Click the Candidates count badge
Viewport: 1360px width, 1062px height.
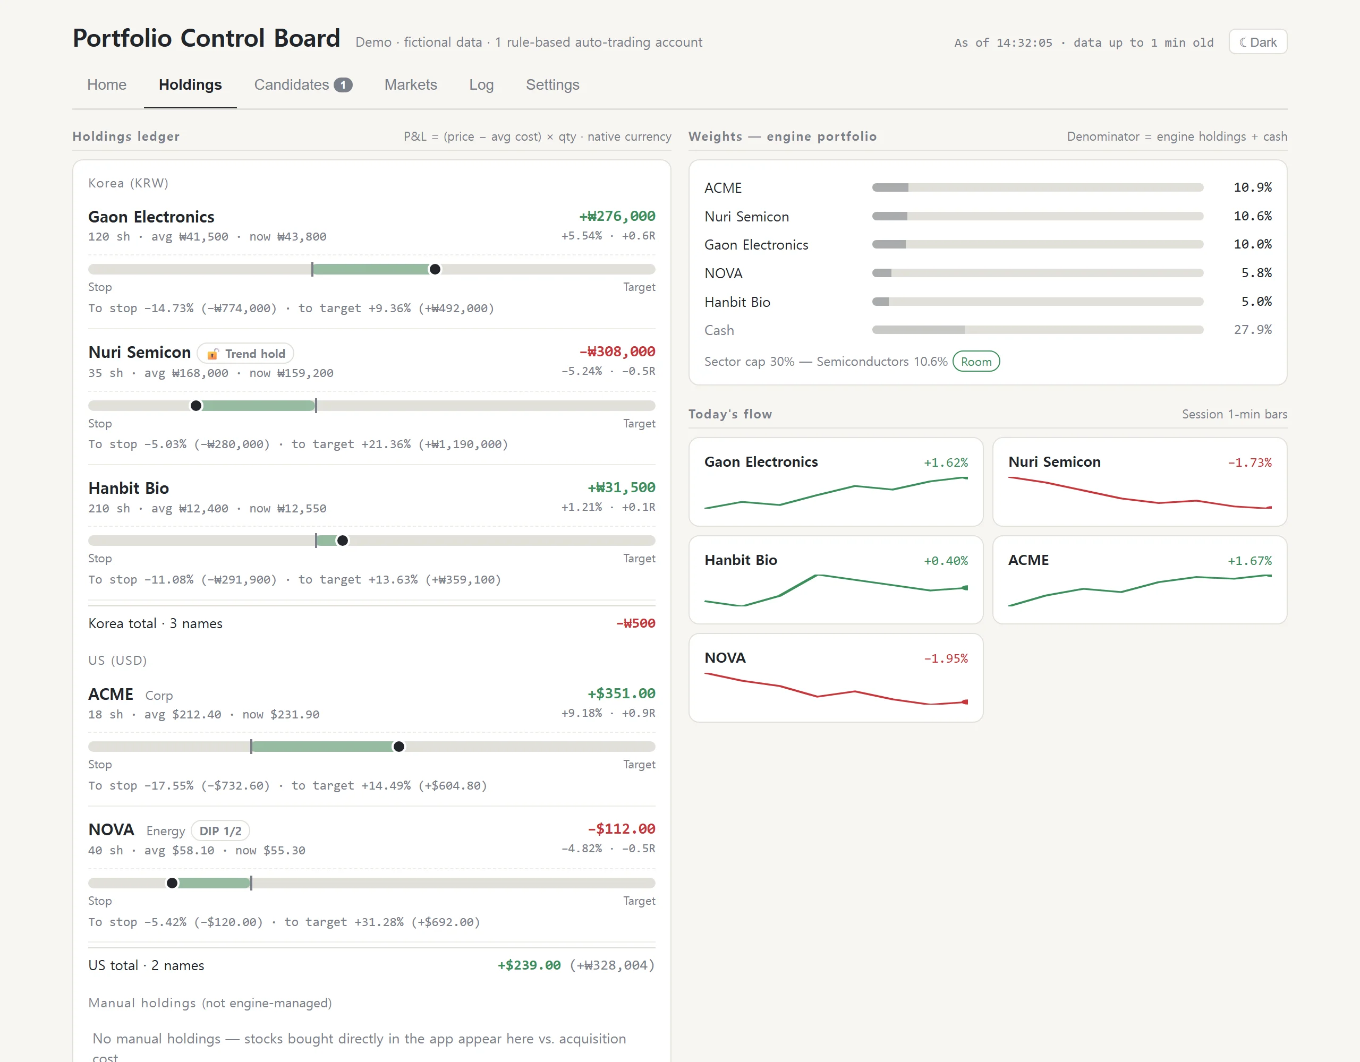(343, 84)
